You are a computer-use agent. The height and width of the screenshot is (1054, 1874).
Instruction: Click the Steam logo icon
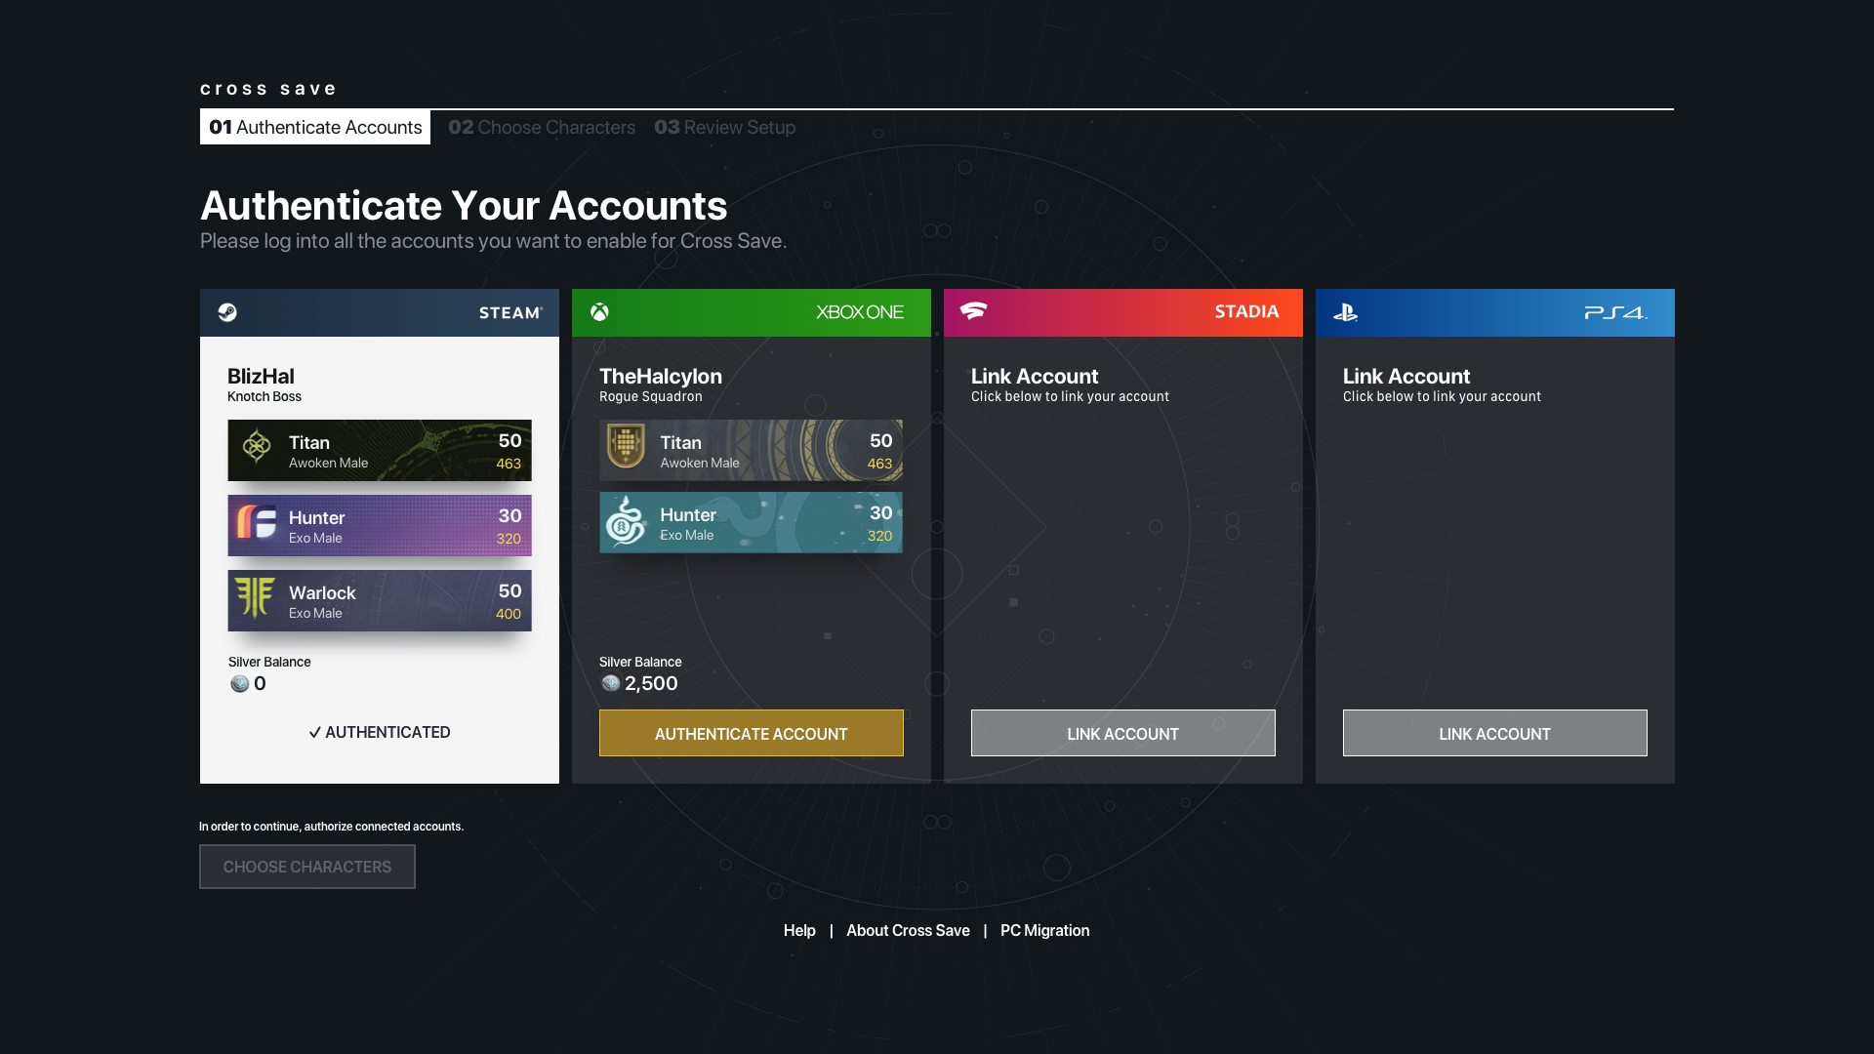pyautogui.click(x=227, y=312)
